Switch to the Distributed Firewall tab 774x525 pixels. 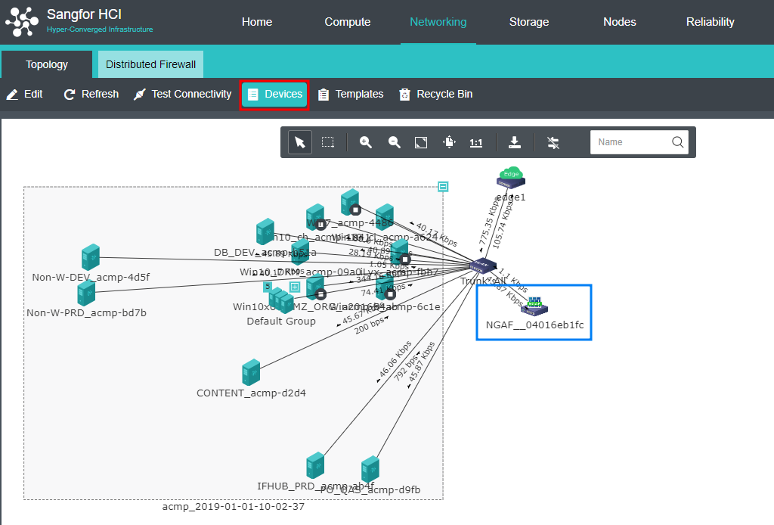[x=150, y=64]
